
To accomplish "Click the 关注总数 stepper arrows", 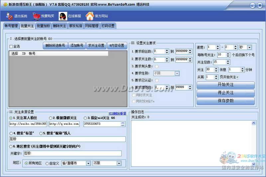I will pos(228,62).
